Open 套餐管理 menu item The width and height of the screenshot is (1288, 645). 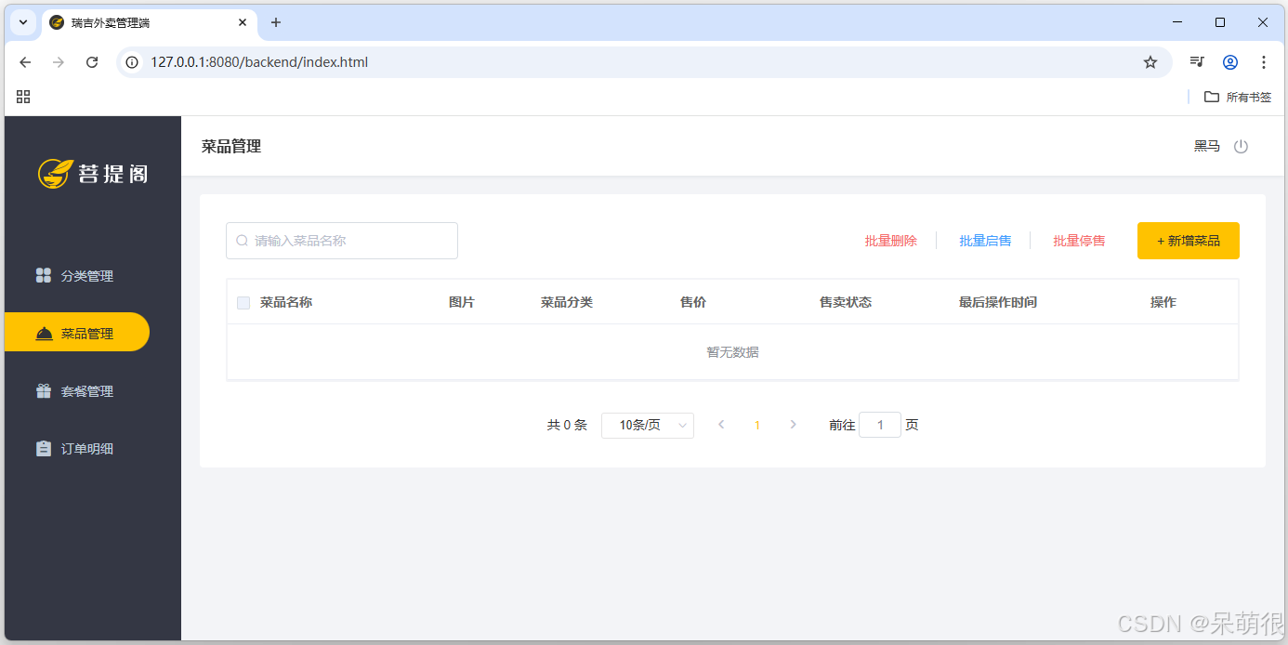coord(77,391)
